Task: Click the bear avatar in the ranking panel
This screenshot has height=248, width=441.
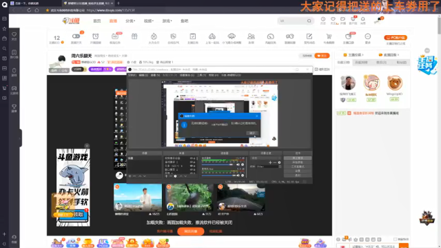Action: (394, 83)
